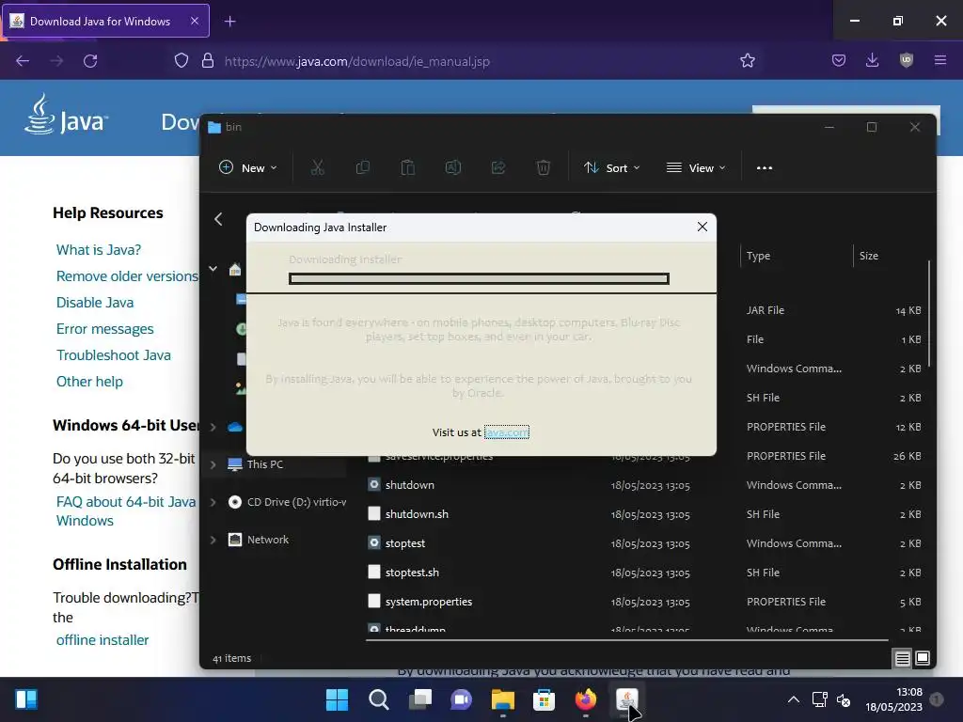Open the Error messages link
This screenshot has height=722, width=963.
(105, 329)
